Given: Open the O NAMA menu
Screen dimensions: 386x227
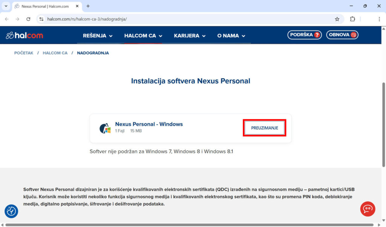Looking at the screenshot, I should 231,36.
